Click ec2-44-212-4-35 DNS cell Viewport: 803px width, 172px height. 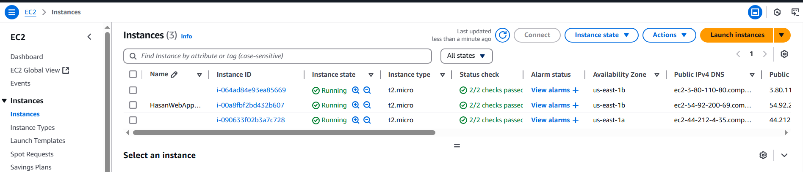[713, 120]
